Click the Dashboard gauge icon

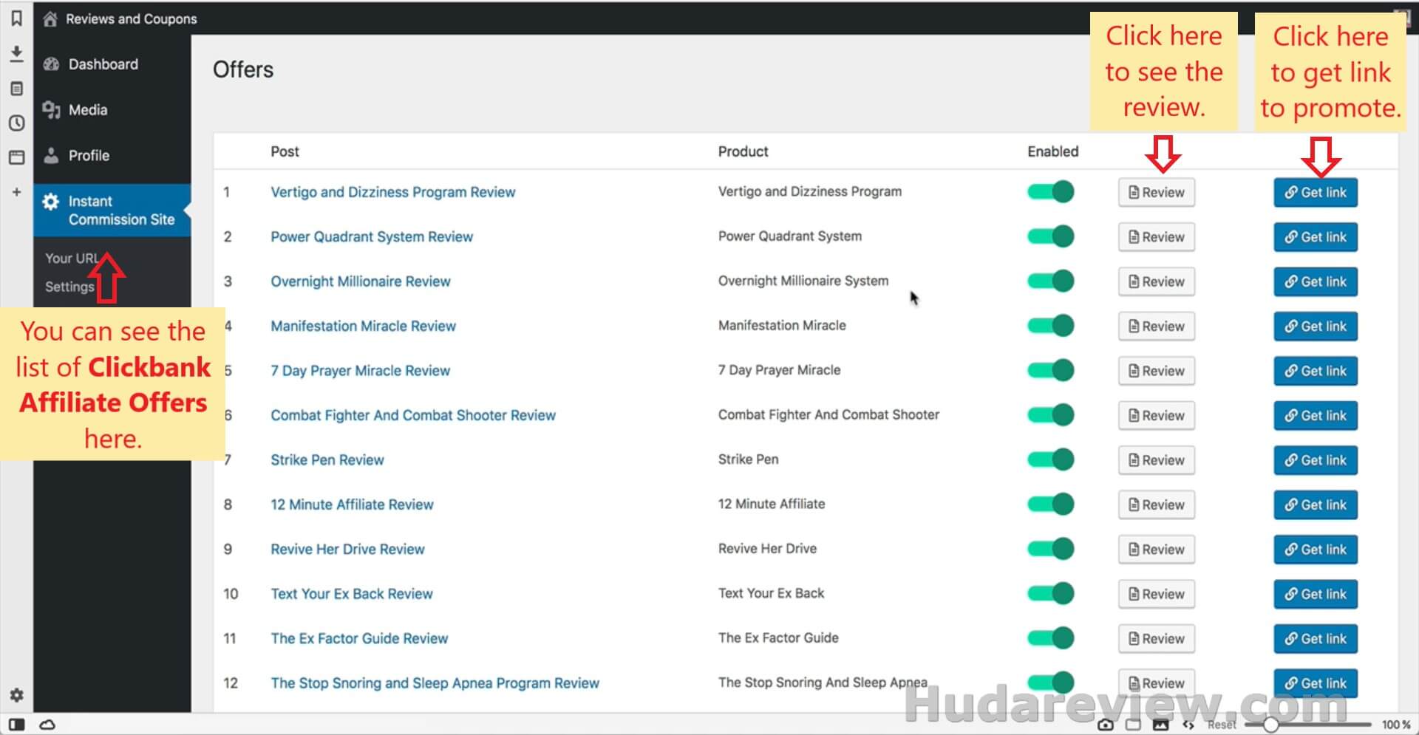[x=51, y=64]
